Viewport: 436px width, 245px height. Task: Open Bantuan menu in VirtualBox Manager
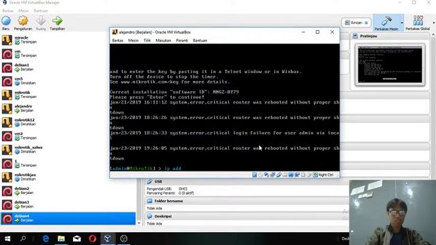[41, 11]
